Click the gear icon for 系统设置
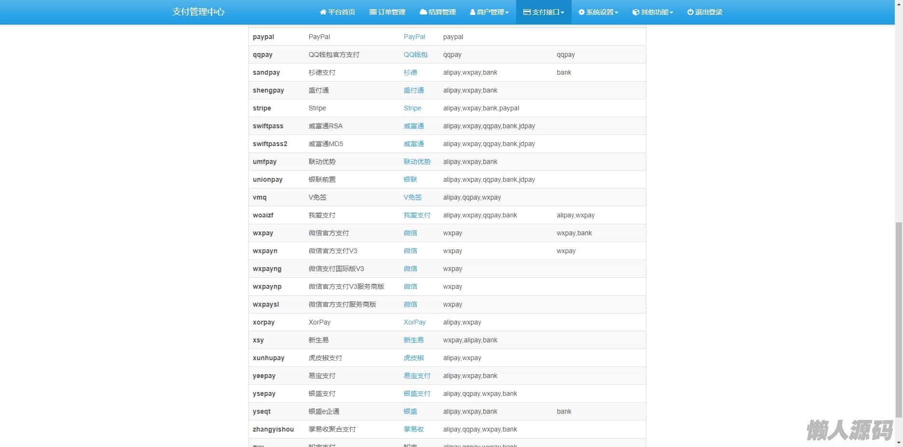903x447 pixels. click(581, 12)
